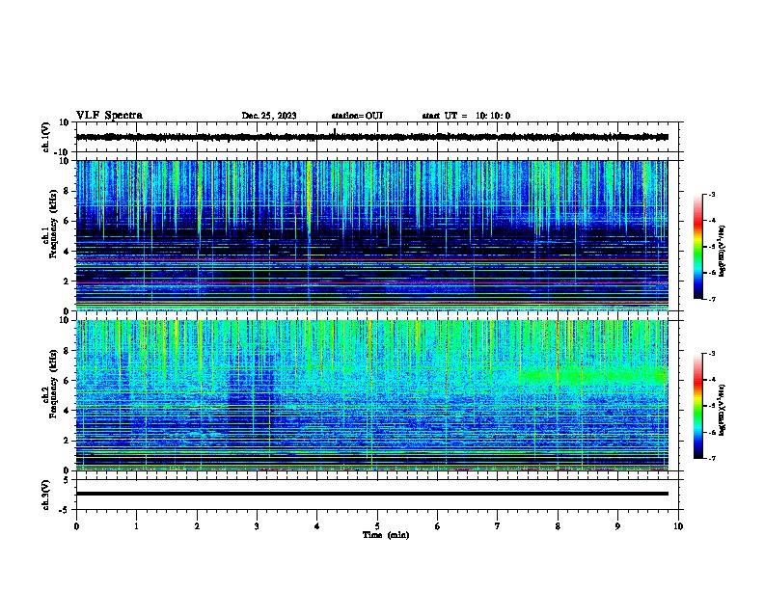Screen dimensions: 764x590
Task: Click the "-5" tick on ch.3(V) axis
Action: coord(65,510)
